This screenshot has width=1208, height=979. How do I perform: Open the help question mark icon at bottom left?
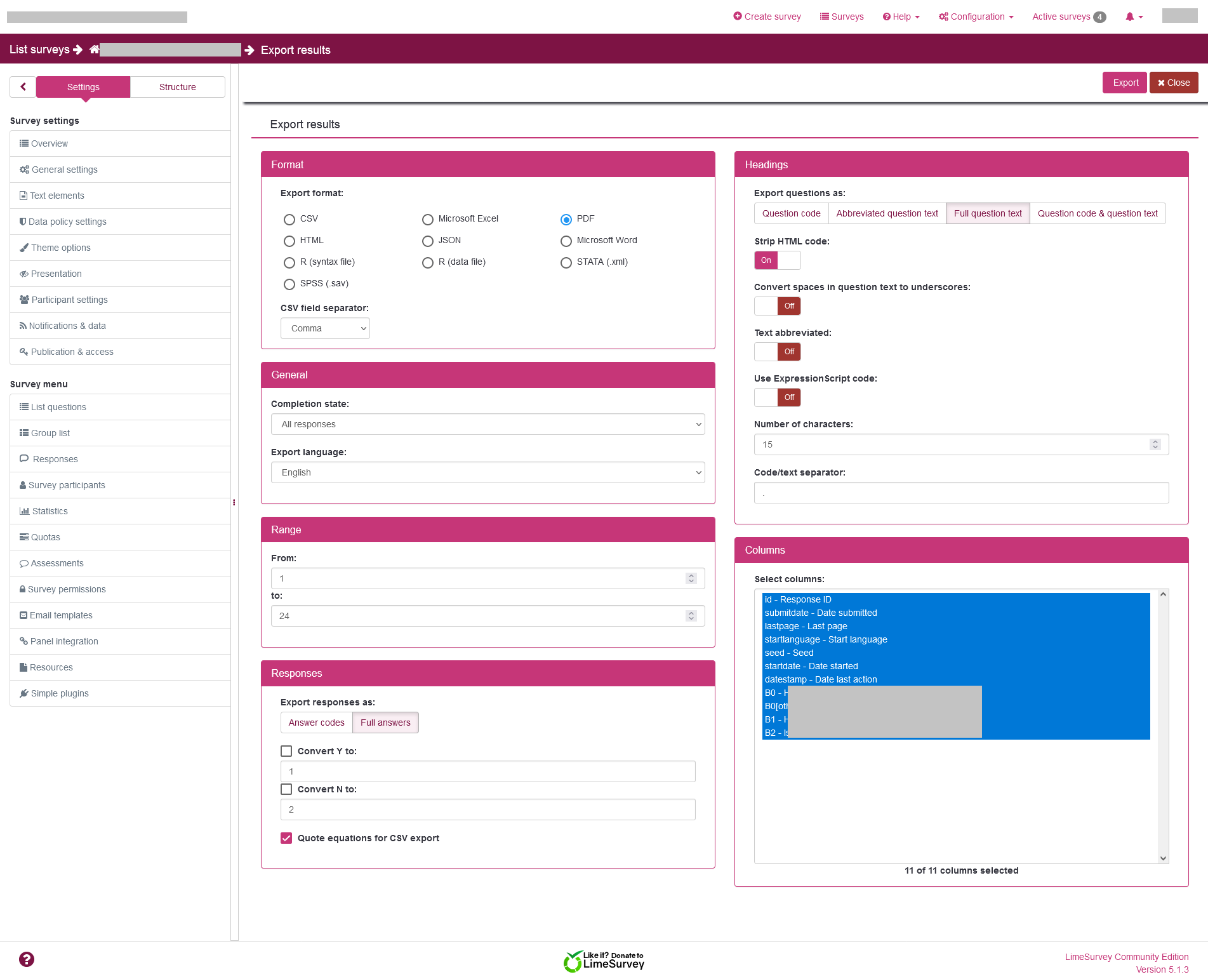point(27,959)
